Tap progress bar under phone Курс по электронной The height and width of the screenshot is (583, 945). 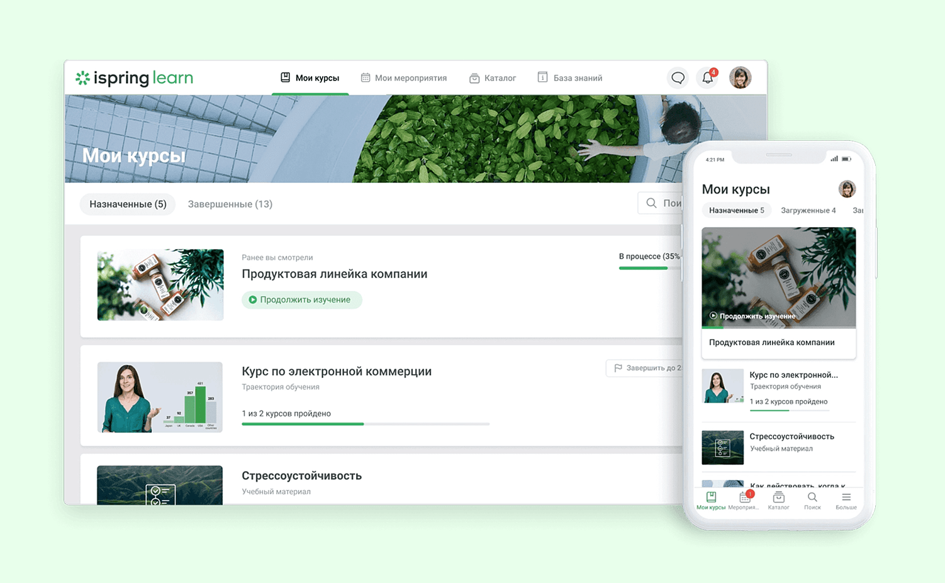click(x=790, y=410)
